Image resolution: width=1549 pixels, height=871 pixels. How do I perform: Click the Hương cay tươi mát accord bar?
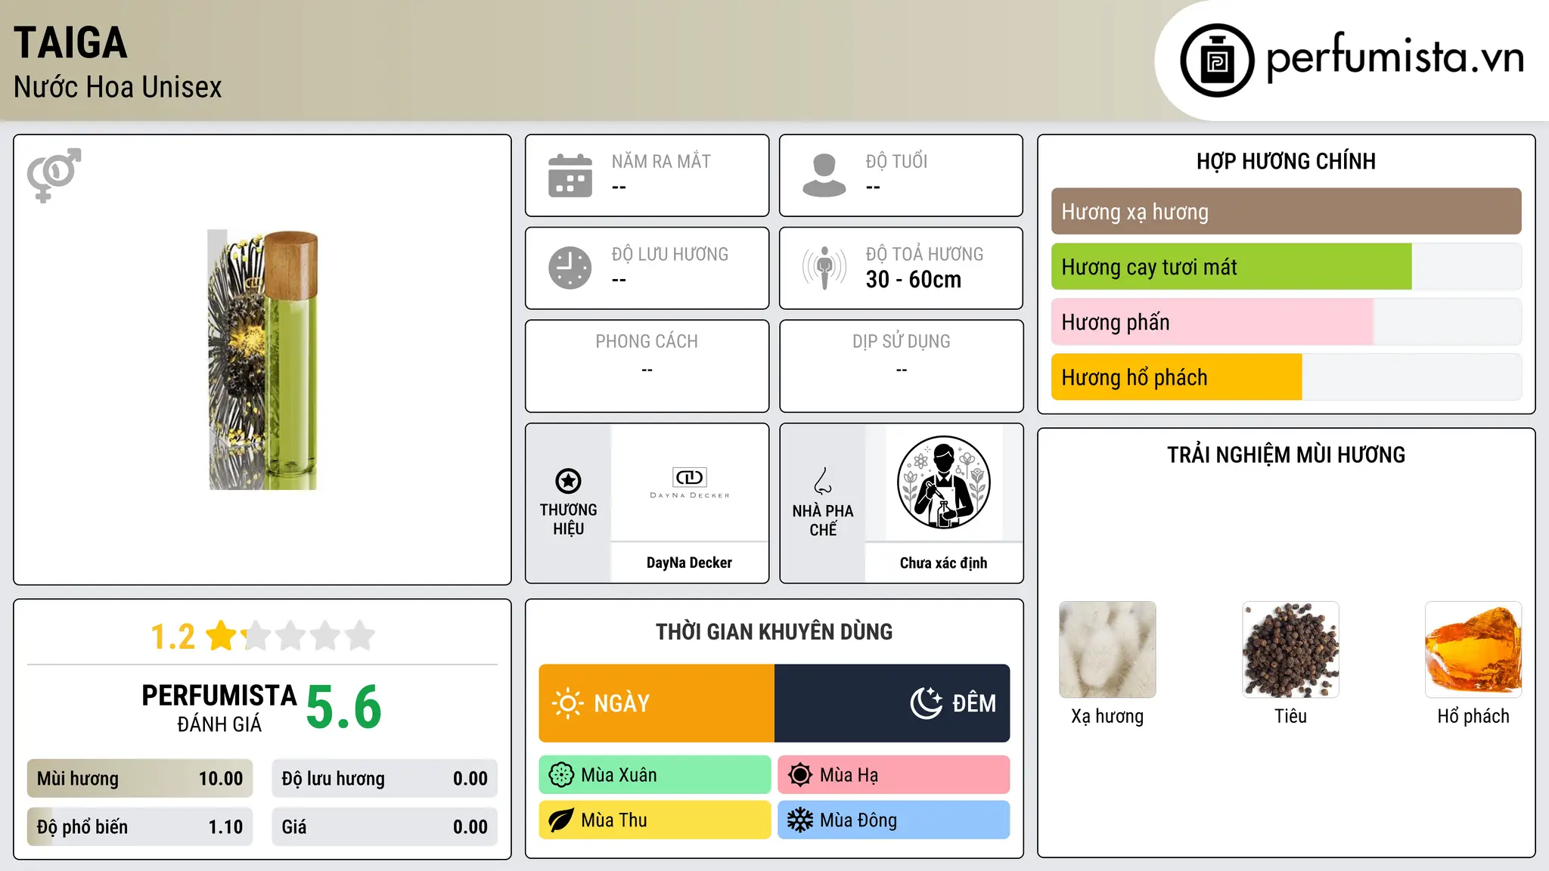click(1286, 267)
